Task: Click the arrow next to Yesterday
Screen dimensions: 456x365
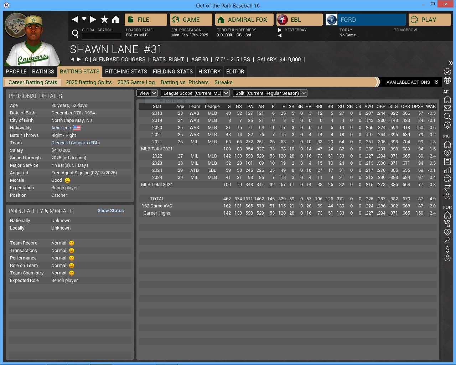Action: point(280,30)
